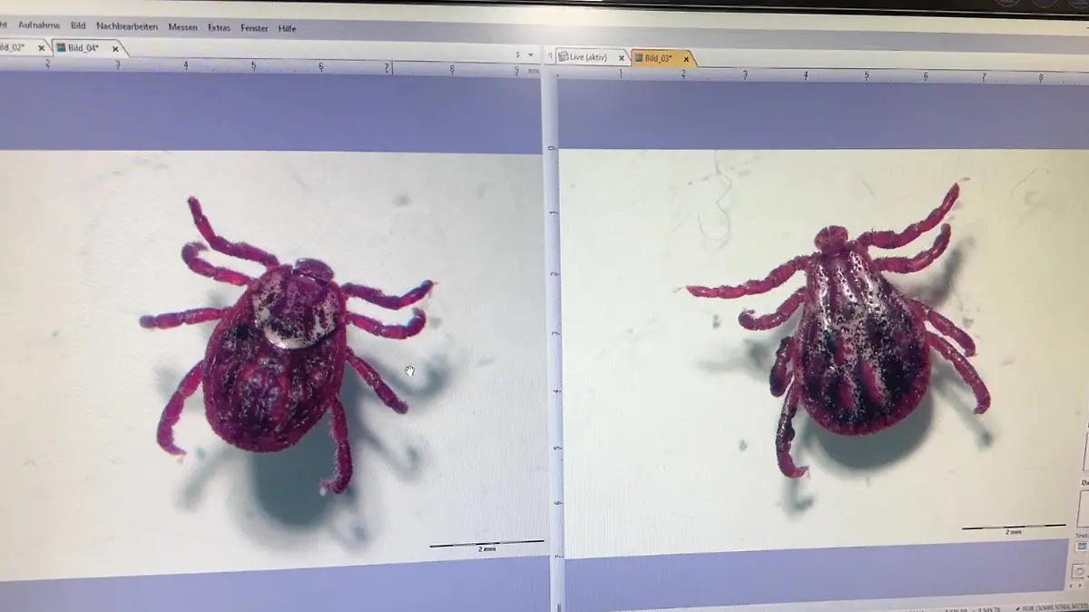
Task: Select the Bild_03 tab
Action: coord(658,59)
